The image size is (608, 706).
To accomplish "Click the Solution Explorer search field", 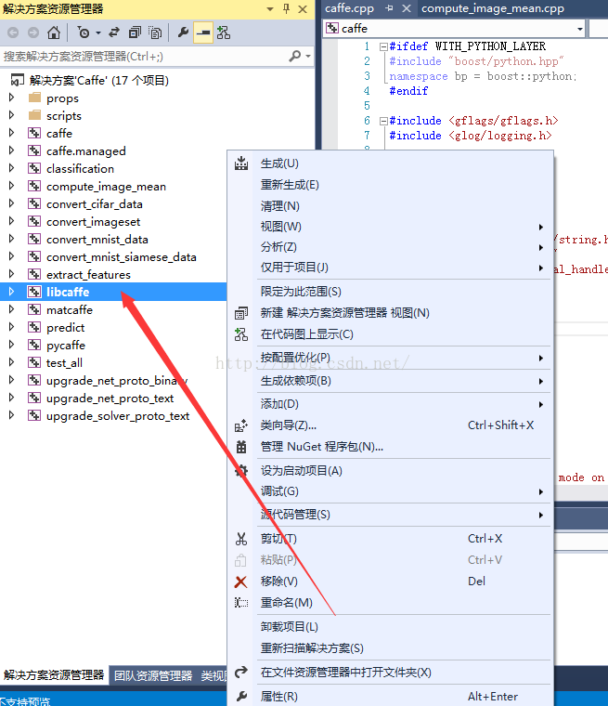I will tap(144, 57).
